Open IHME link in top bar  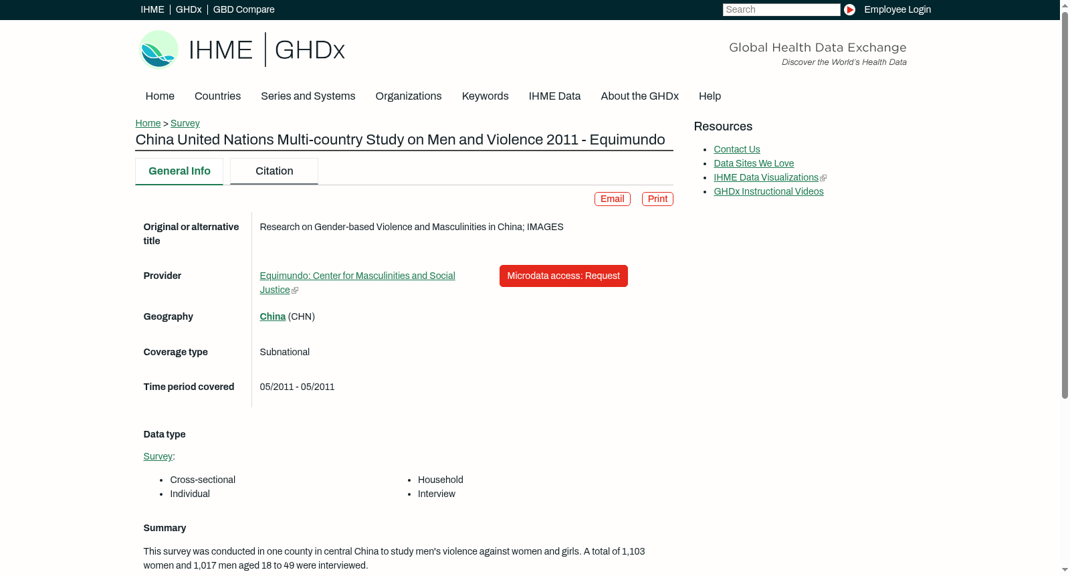coord(152,9)
